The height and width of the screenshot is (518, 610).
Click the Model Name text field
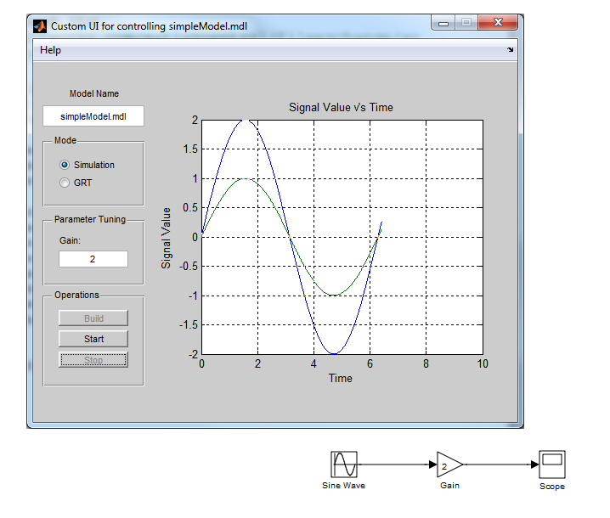(x=93, y=116)
